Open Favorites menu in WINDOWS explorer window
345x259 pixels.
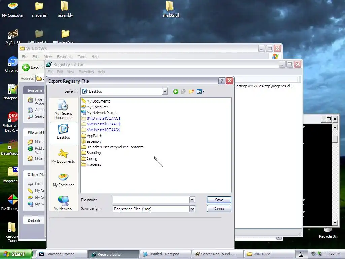click(64, 57)
